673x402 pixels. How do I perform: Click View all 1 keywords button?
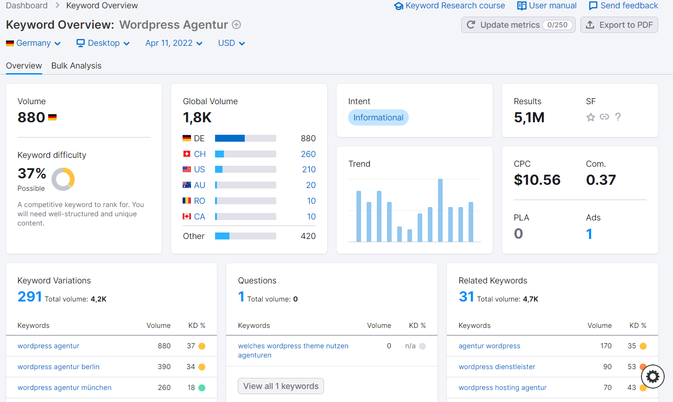(x=281, y=386)
